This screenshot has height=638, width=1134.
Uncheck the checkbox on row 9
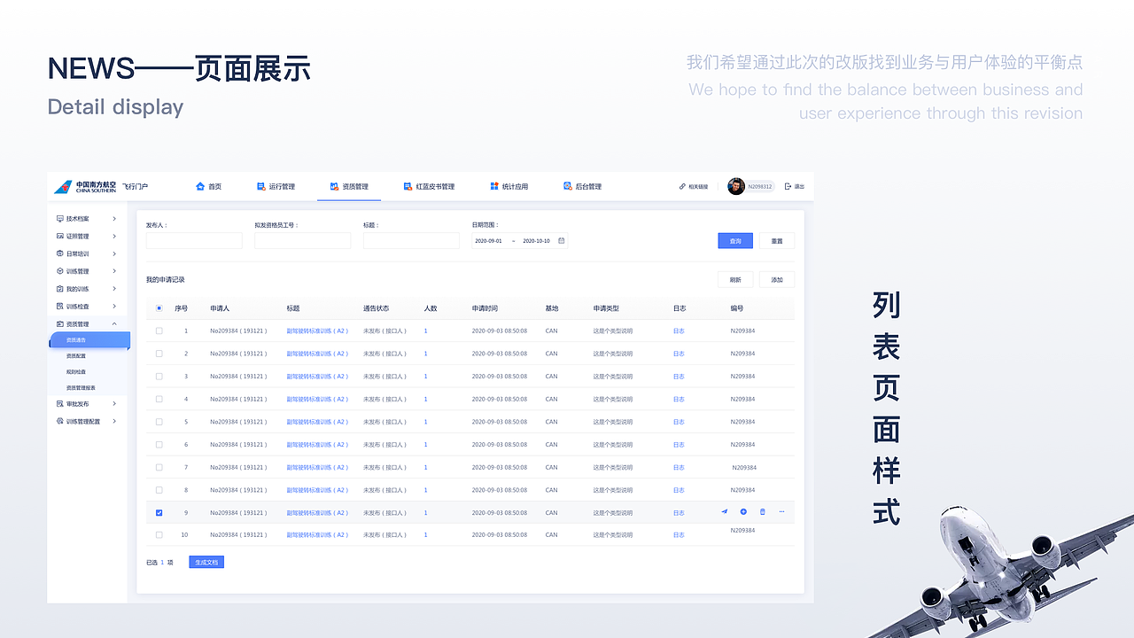159,512
